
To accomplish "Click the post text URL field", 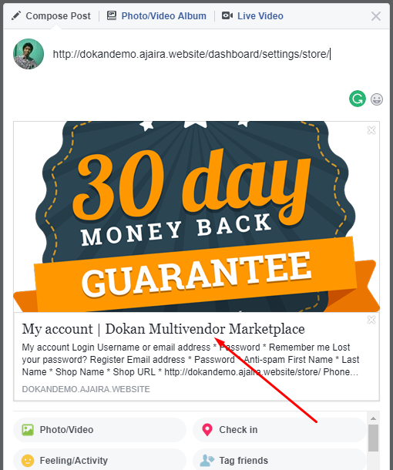I will point(192,54).
